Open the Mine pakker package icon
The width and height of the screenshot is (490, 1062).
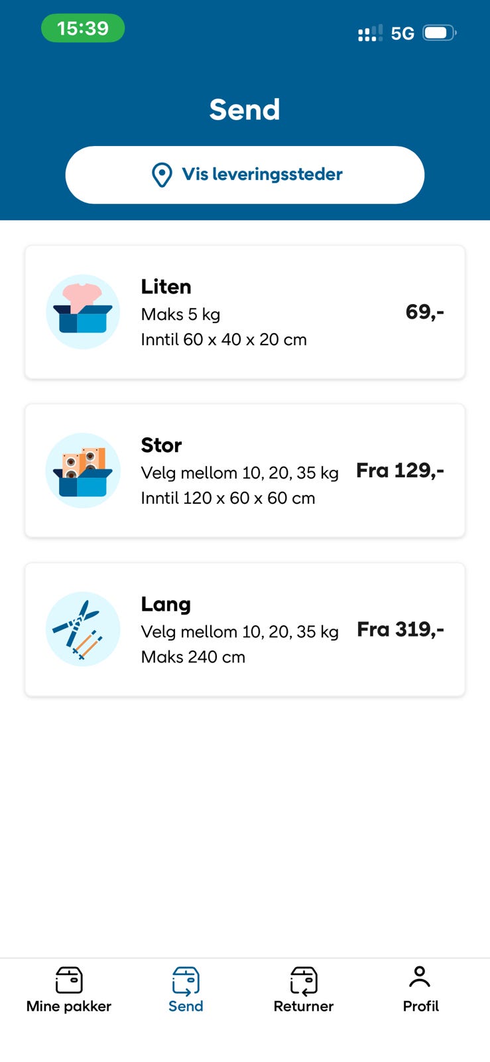point(69,980)
